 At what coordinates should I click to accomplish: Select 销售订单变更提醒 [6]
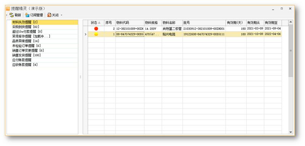(45, 51)
